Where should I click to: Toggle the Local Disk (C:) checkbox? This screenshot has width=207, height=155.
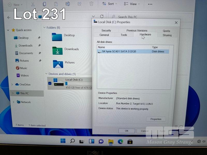50,83
